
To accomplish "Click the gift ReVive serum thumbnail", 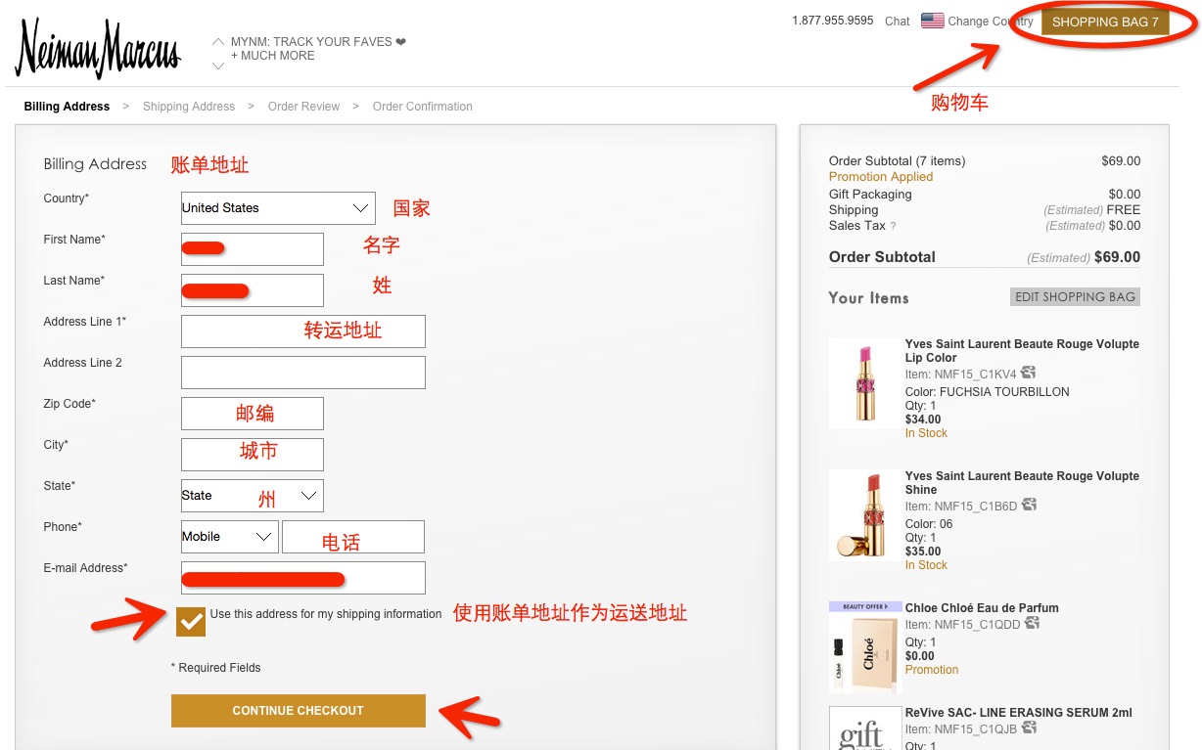I will pyautogui.click(x=864, y=728).
